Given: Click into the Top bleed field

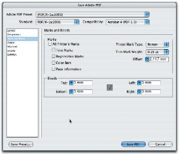Looking at the screenshot, I should click(83, 83).
